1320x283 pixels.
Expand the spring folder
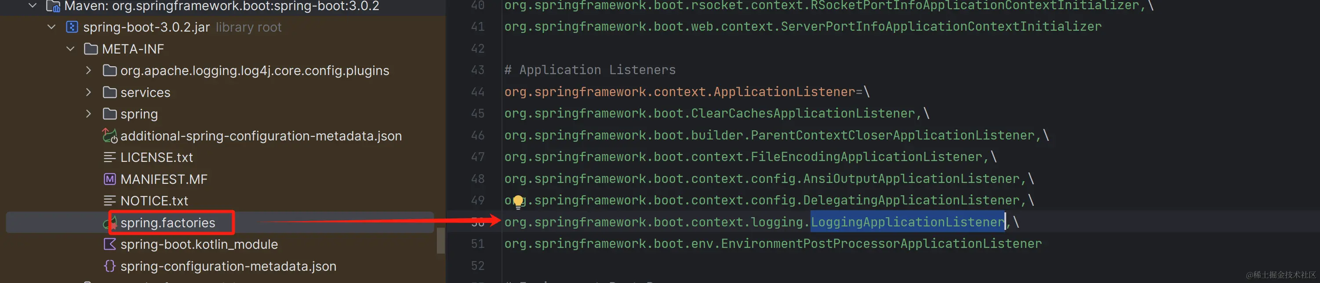point(89,114)
